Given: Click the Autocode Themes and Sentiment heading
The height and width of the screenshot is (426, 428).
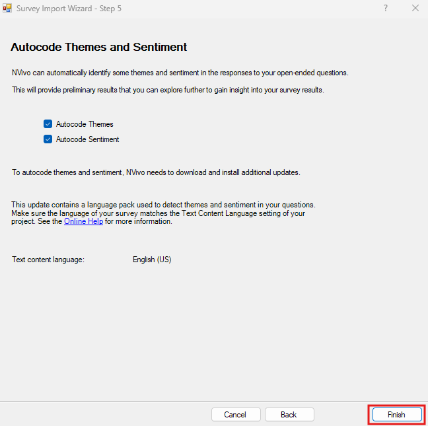Looking at the screenshot, I should click(99, 47).
